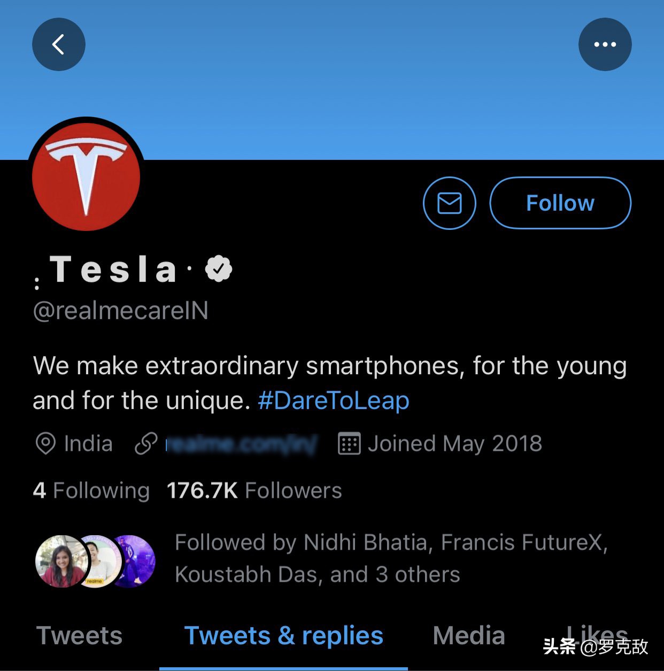Image resolution: width=664 pixels, height=671 pixels.
Task: Toggle the Follow button
Action: pyautogui.click(x=560, y=203)
